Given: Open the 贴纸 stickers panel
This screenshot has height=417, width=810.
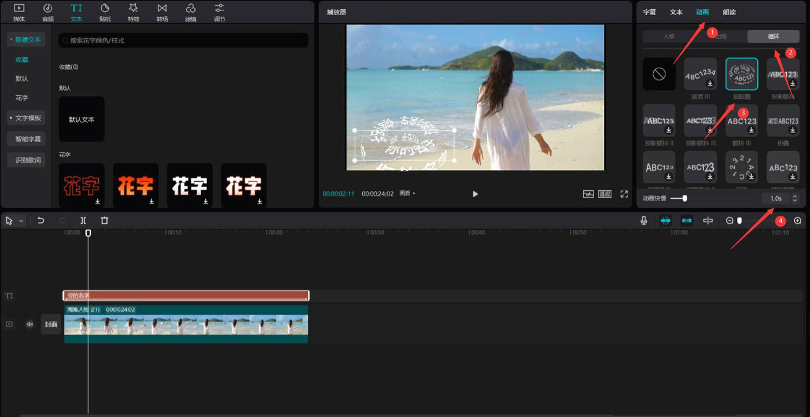Looking at the screenshot, I should [105, 12].
